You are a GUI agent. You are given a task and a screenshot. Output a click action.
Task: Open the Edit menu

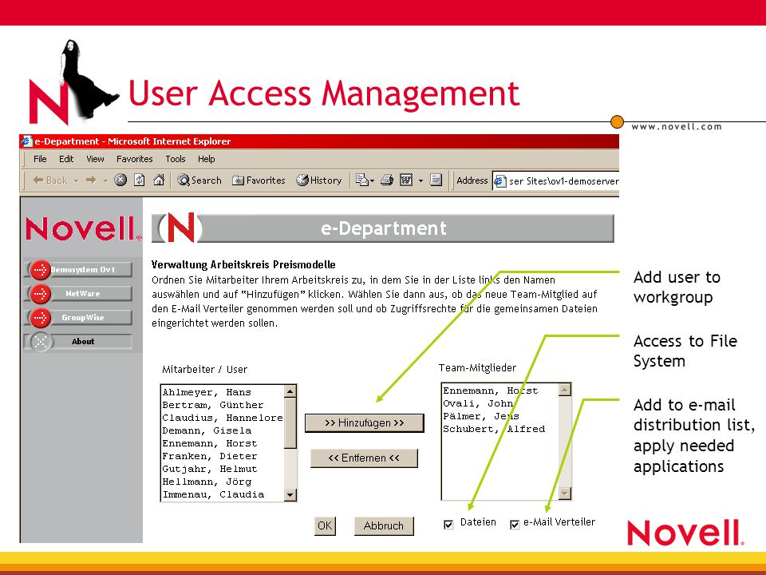(66, 159)
